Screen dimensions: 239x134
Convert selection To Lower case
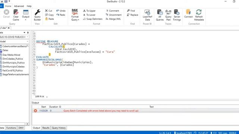[89, 15]
